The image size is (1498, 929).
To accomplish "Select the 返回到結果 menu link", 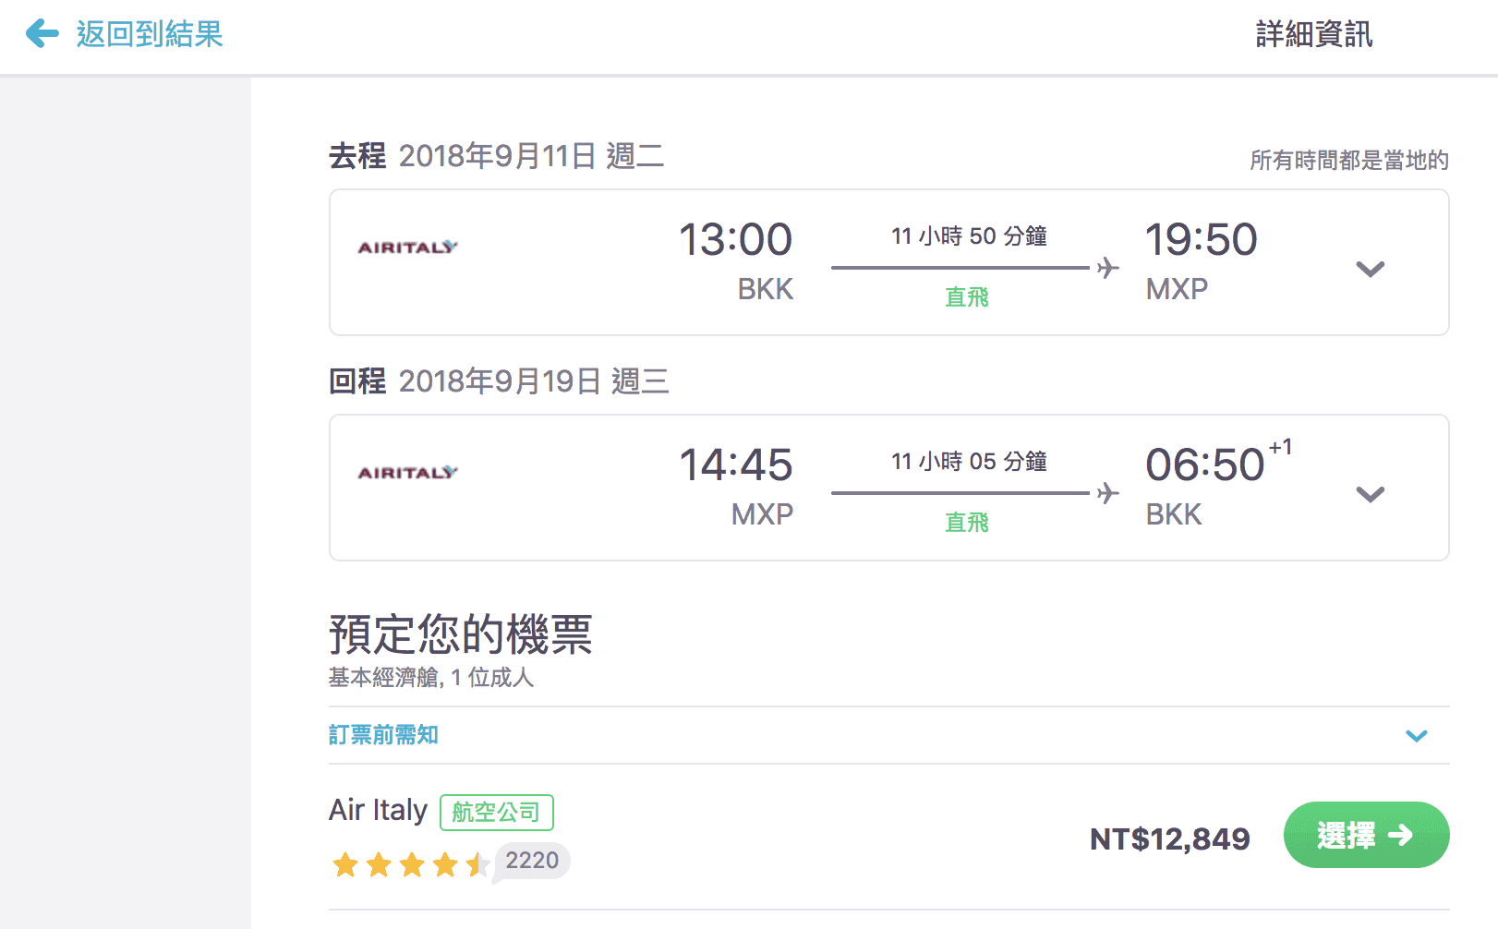I will [x=150, y=34].
